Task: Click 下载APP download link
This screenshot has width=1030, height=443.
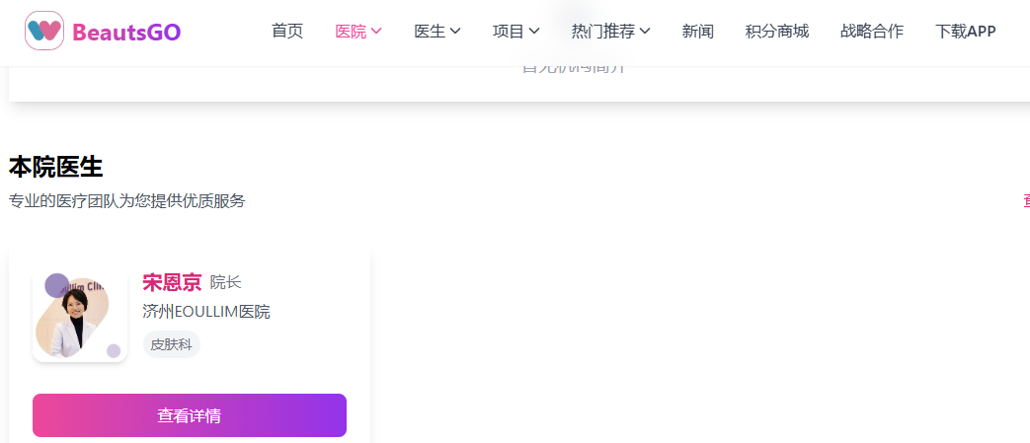Action: (x=965, y=31)
